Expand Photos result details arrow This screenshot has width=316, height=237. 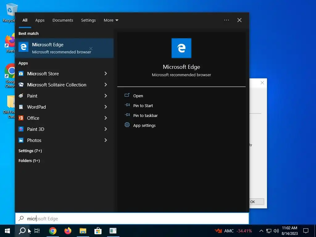tap(106, 140)
